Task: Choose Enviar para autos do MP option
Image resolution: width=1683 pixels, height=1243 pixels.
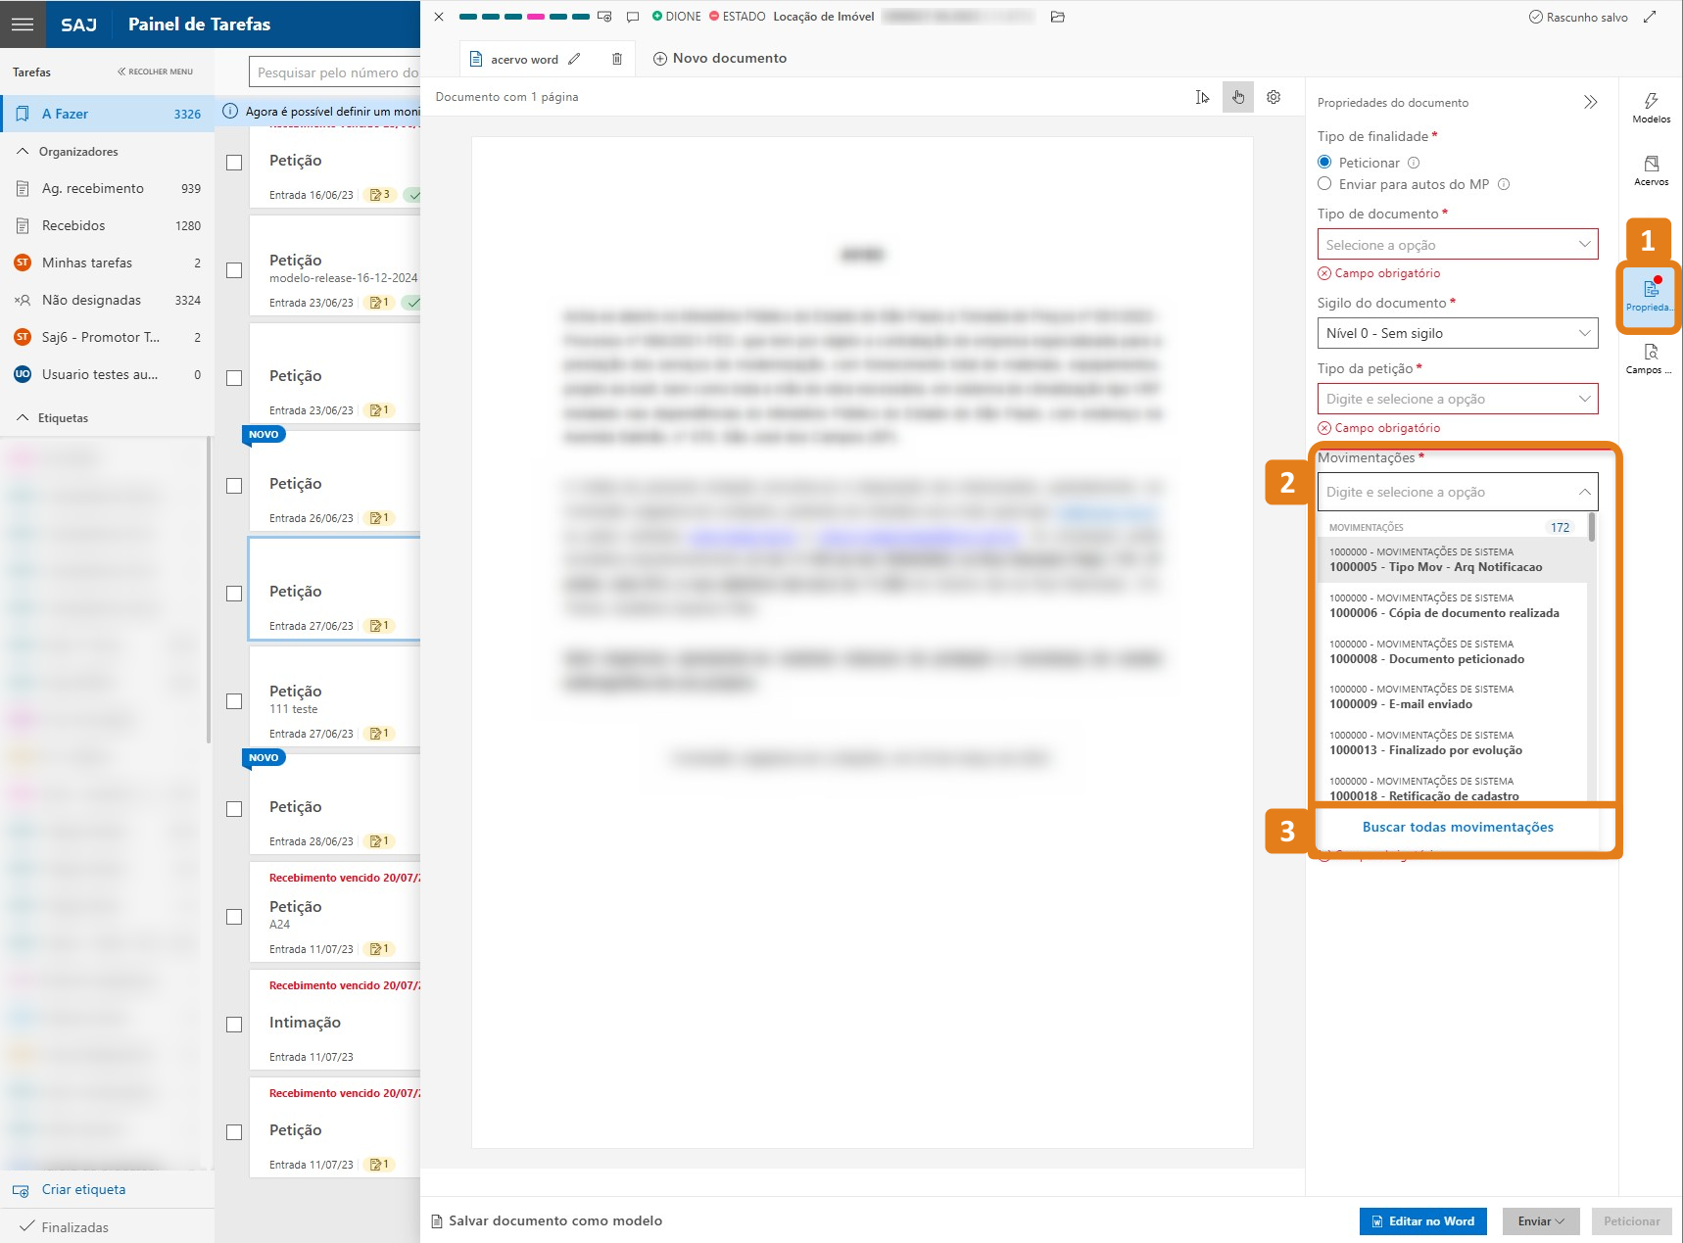Action: (x=1324, y=184)
